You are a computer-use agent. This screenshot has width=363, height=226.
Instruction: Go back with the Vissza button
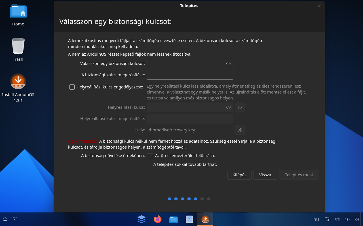[x=265, y=175]
